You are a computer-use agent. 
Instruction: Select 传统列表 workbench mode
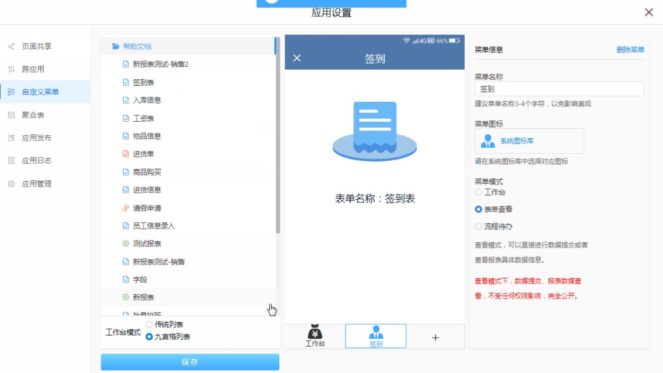point(149,325)
